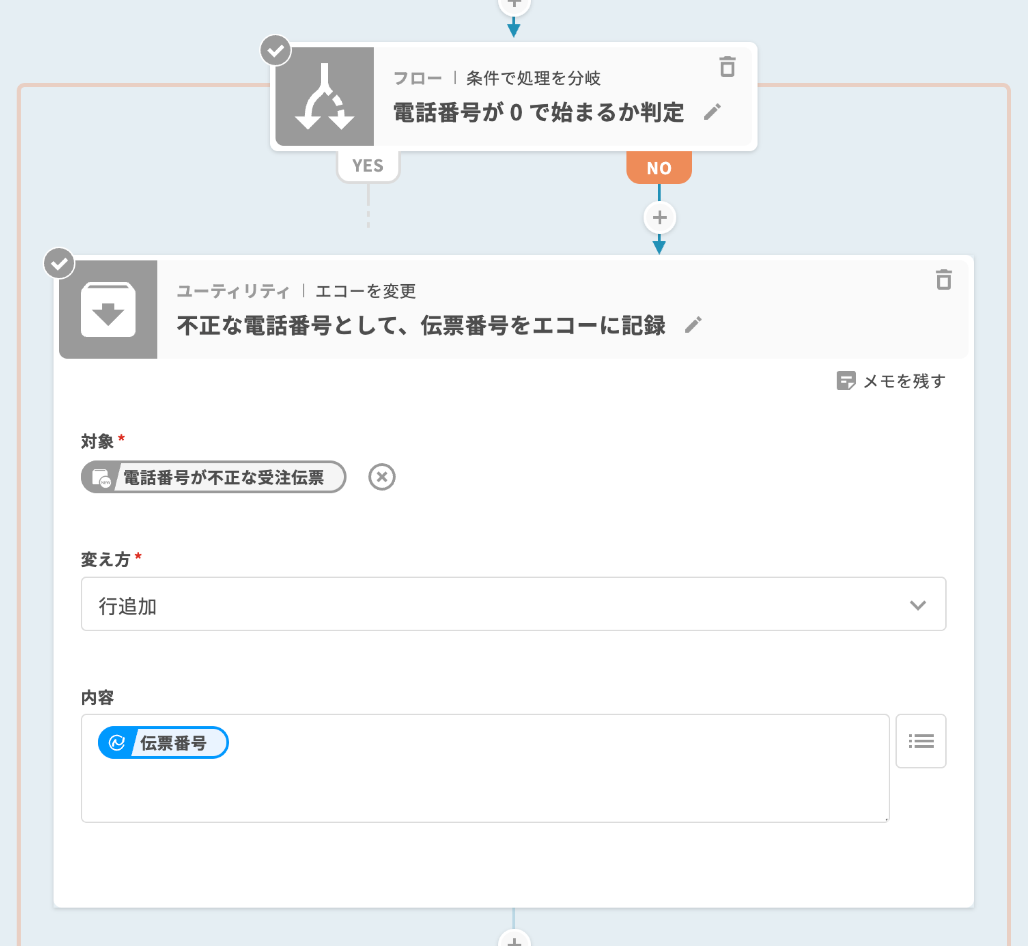Delete the echo change utility step
1028x946 pixels.
944,280
